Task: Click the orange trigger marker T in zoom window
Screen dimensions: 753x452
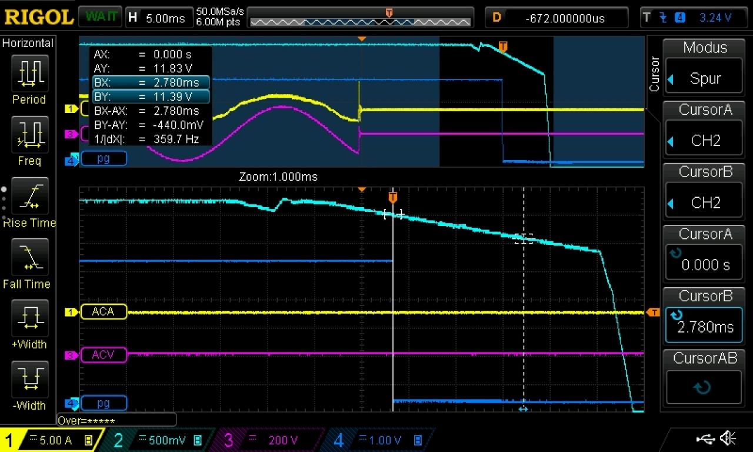Action: (393, 197)
